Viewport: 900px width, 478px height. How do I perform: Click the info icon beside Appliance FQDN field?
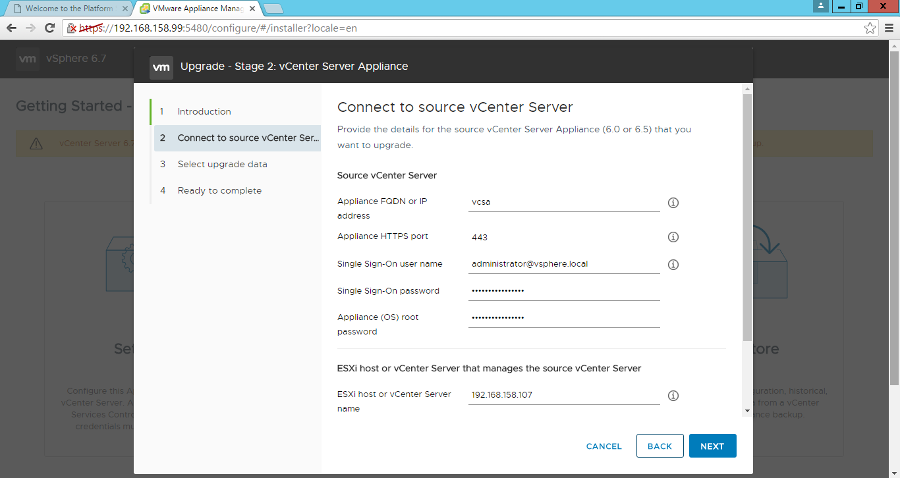tap(673, 203)
